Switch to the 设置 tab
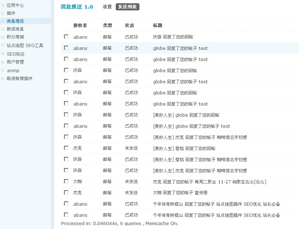 click(107, 7)
